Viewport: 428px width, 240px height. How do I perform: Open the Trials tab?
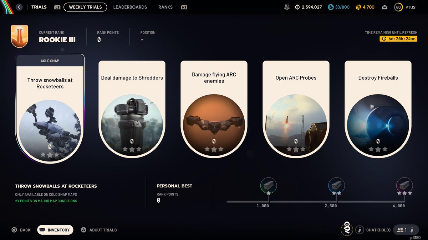click(39, 7)
